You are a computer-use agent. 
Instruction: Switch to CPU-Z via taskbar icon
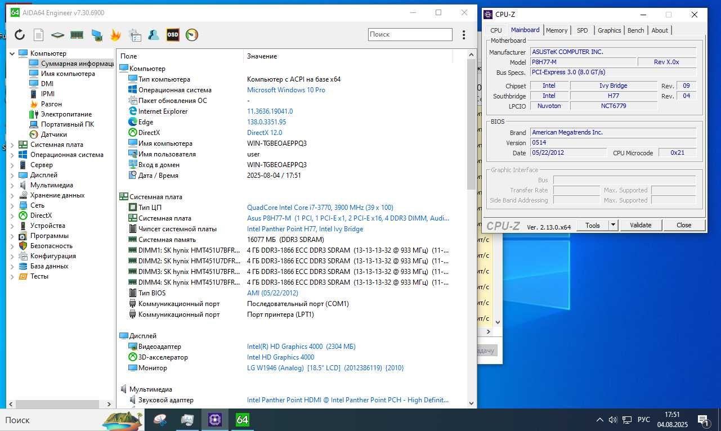coord(214,420)
